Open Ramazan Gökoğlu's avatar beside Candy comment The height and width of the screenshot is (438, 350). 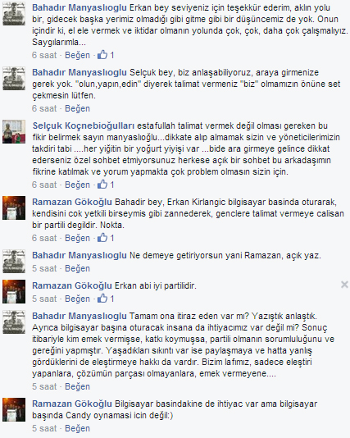[14, 410]
